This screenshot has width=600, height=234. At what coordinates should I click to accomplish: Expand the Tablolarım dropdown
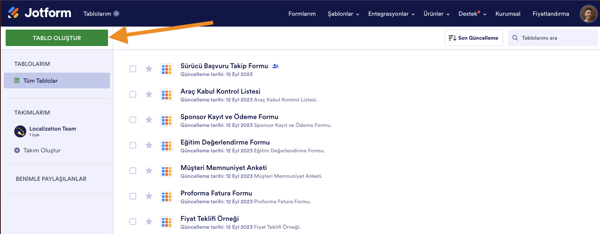pos(116,13)
